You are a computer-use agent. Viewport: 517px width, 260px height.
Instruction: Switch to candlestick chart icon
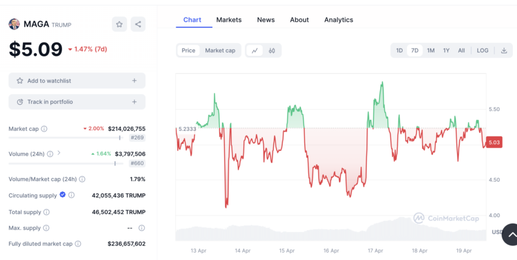pyautogui.click(x=272, y=51)
